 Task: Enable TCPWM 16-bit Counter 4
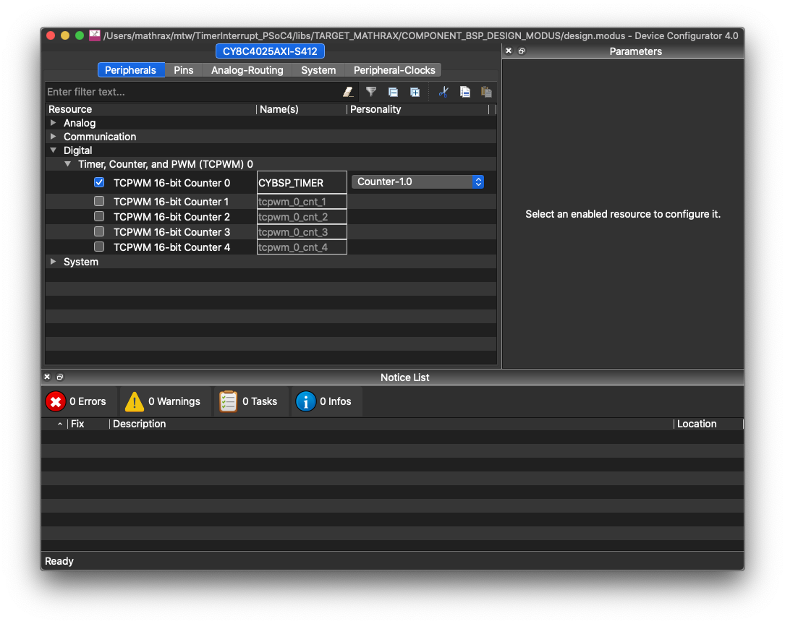tap(98, 247)
